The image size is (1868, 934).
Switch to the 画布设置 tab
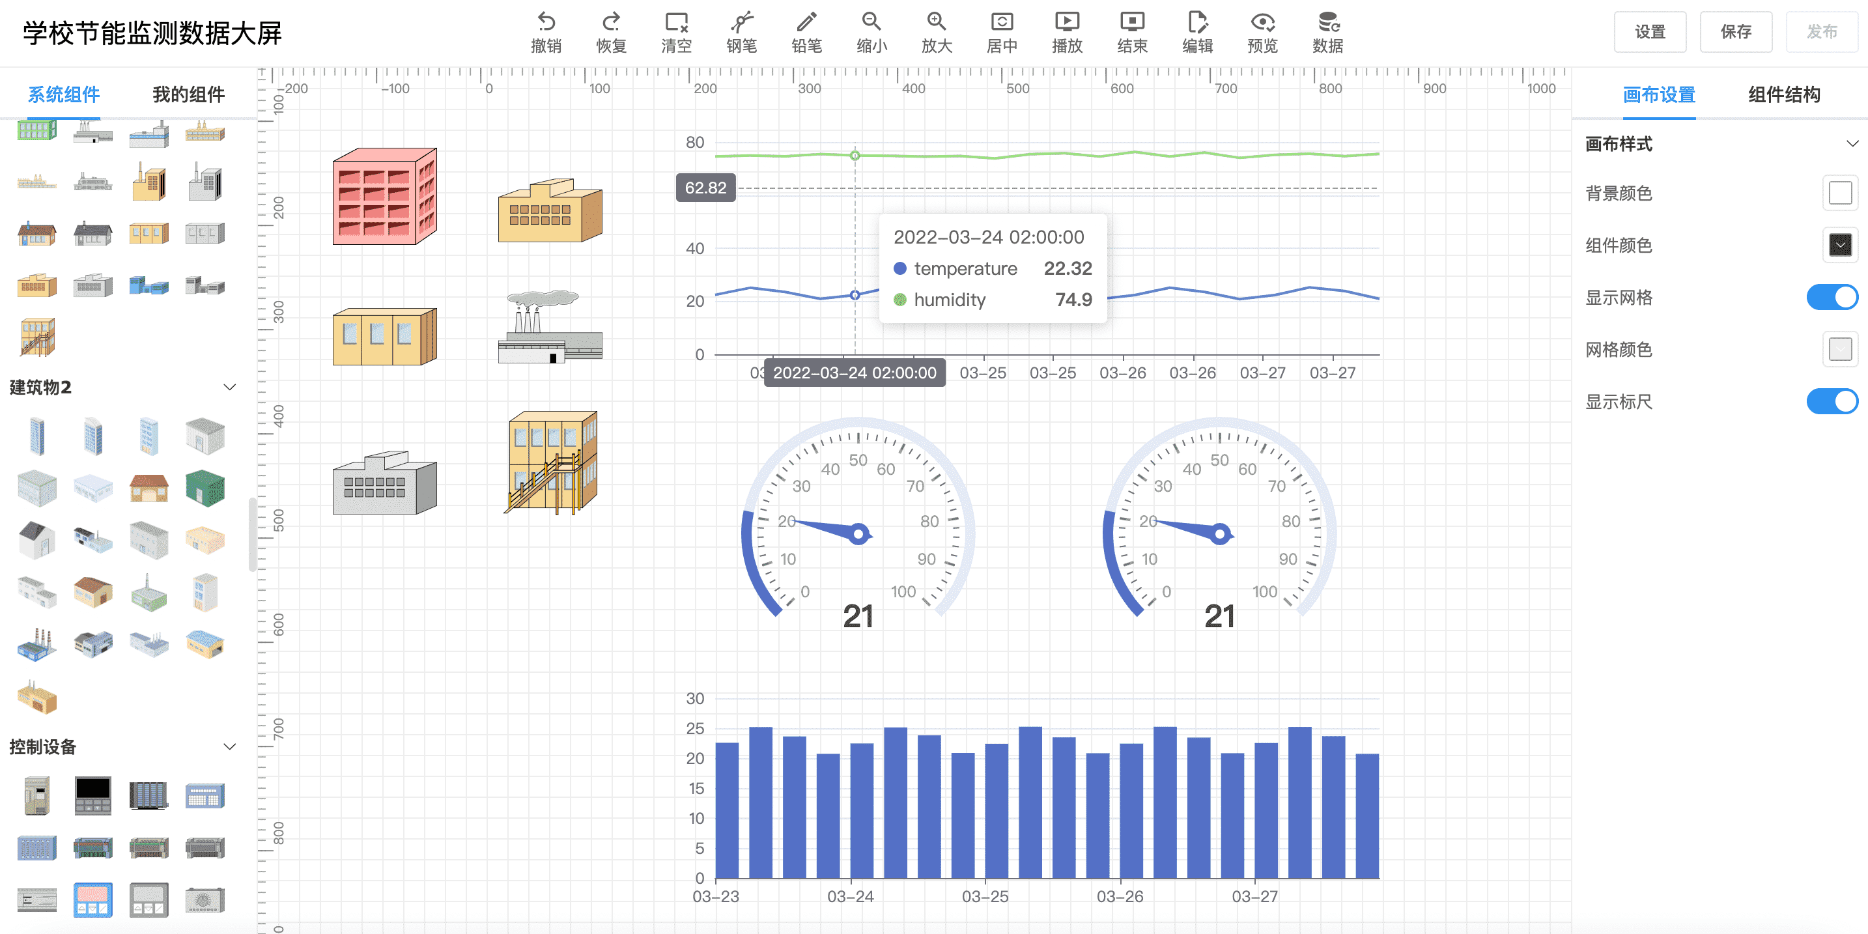(x=1659, y=94)
